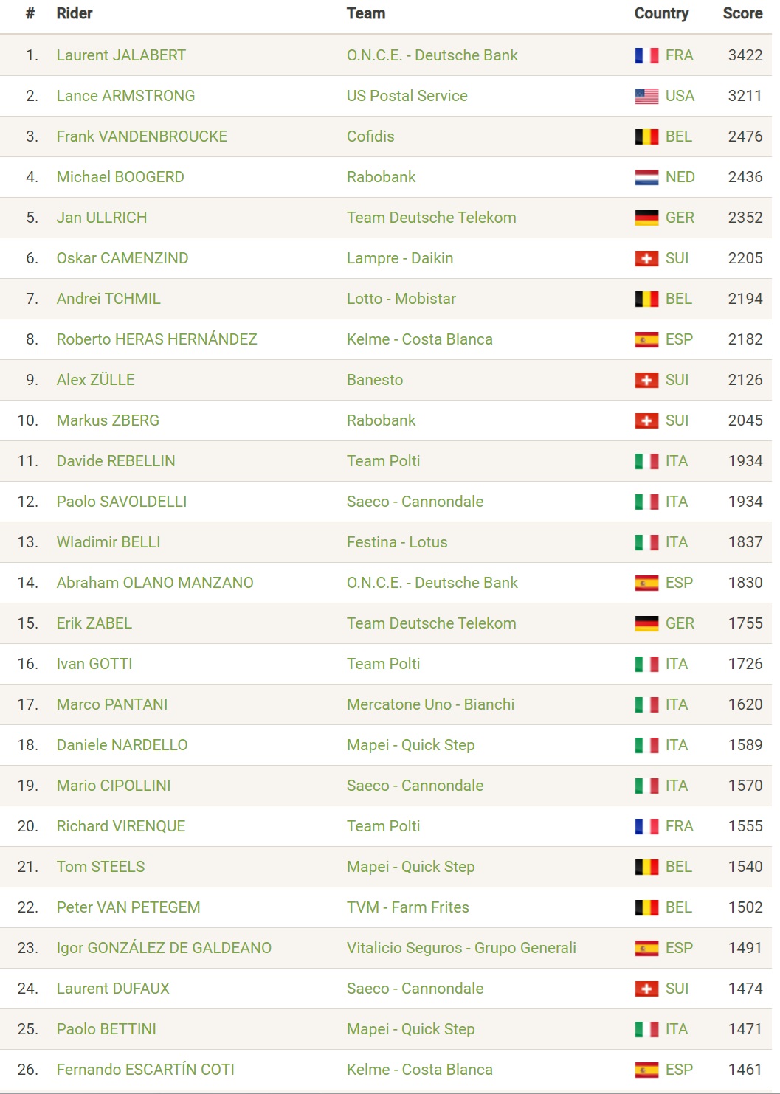
Task: Click the BEL country link for Andrei Tchmil
Action: [x=679, y=299]
